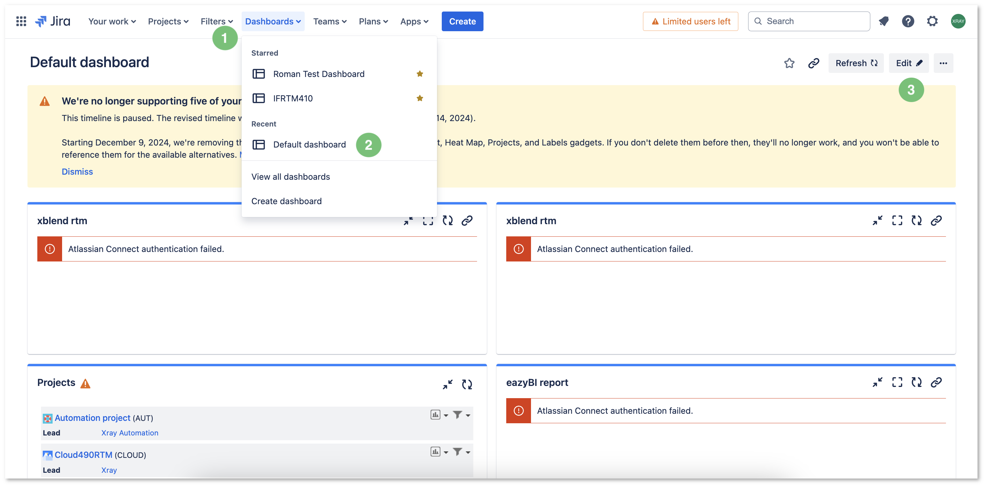
Task: Copy link of first xblend rtm gadget
Action: pos(467,221)
